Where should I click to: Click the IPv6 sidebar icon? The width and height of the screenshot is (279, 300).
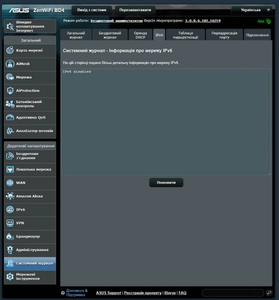10,209
